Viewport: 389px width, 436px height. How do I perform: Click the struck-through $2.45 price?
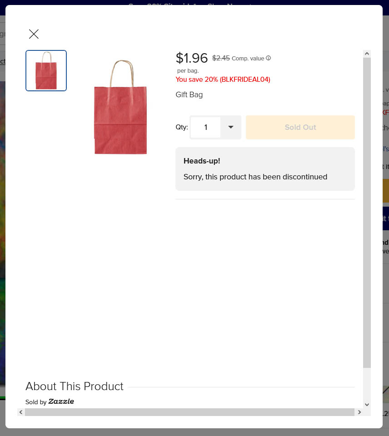pos(221,58)
